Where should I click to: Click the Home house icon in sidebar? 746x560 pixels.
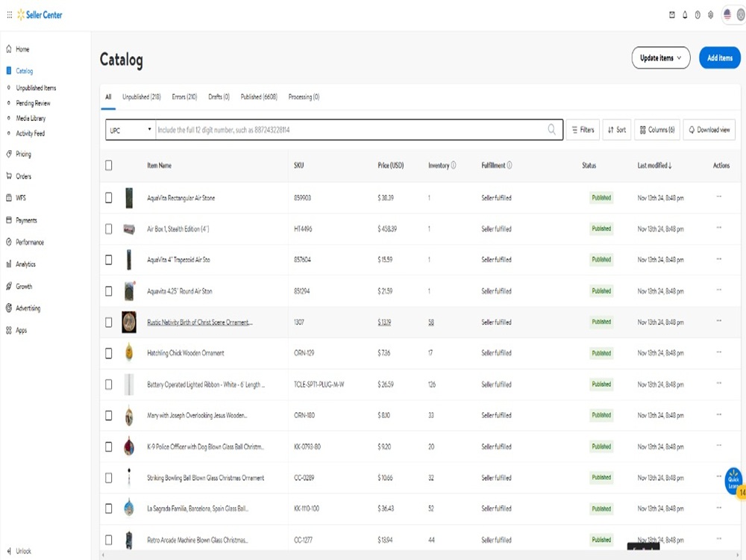click(x=8, y=49)
